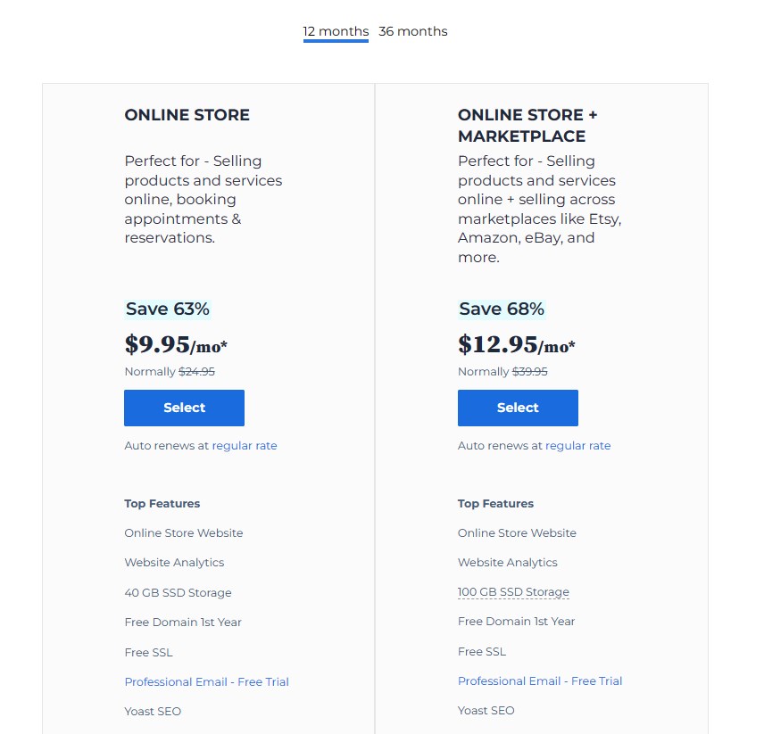Click the crossed-out $24.95 normal price
The image size is (764, 734).
point(196,372)
